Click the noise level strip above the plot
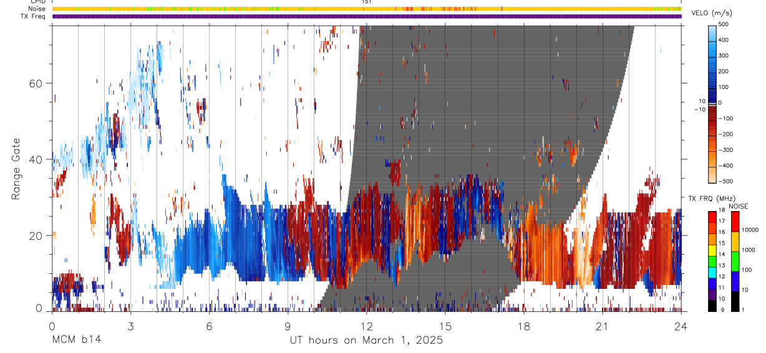This screenshot has width=766, height=353. 367,9
